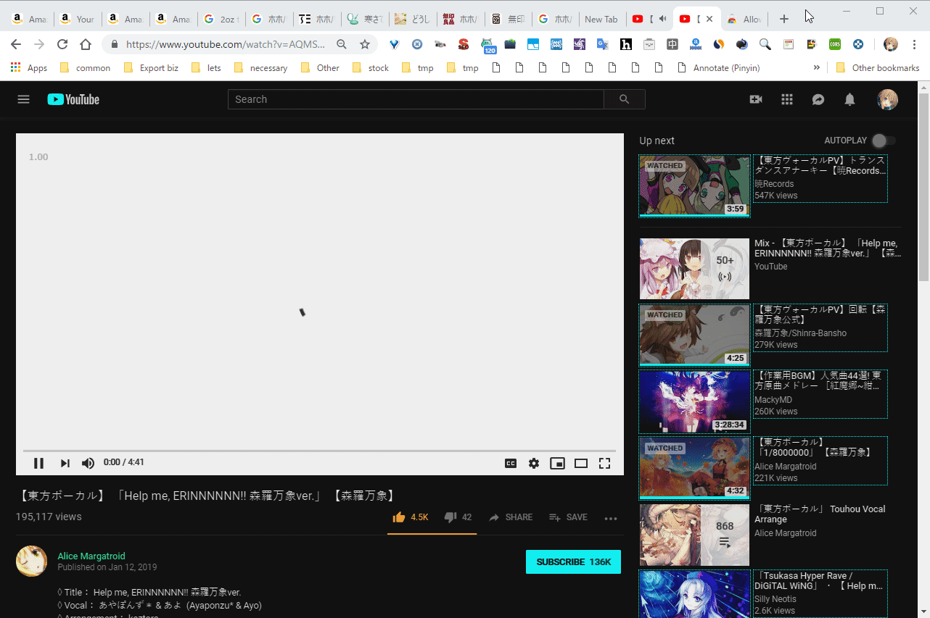Open the YouTube hamburger guide menu

(x=23, y=99)
